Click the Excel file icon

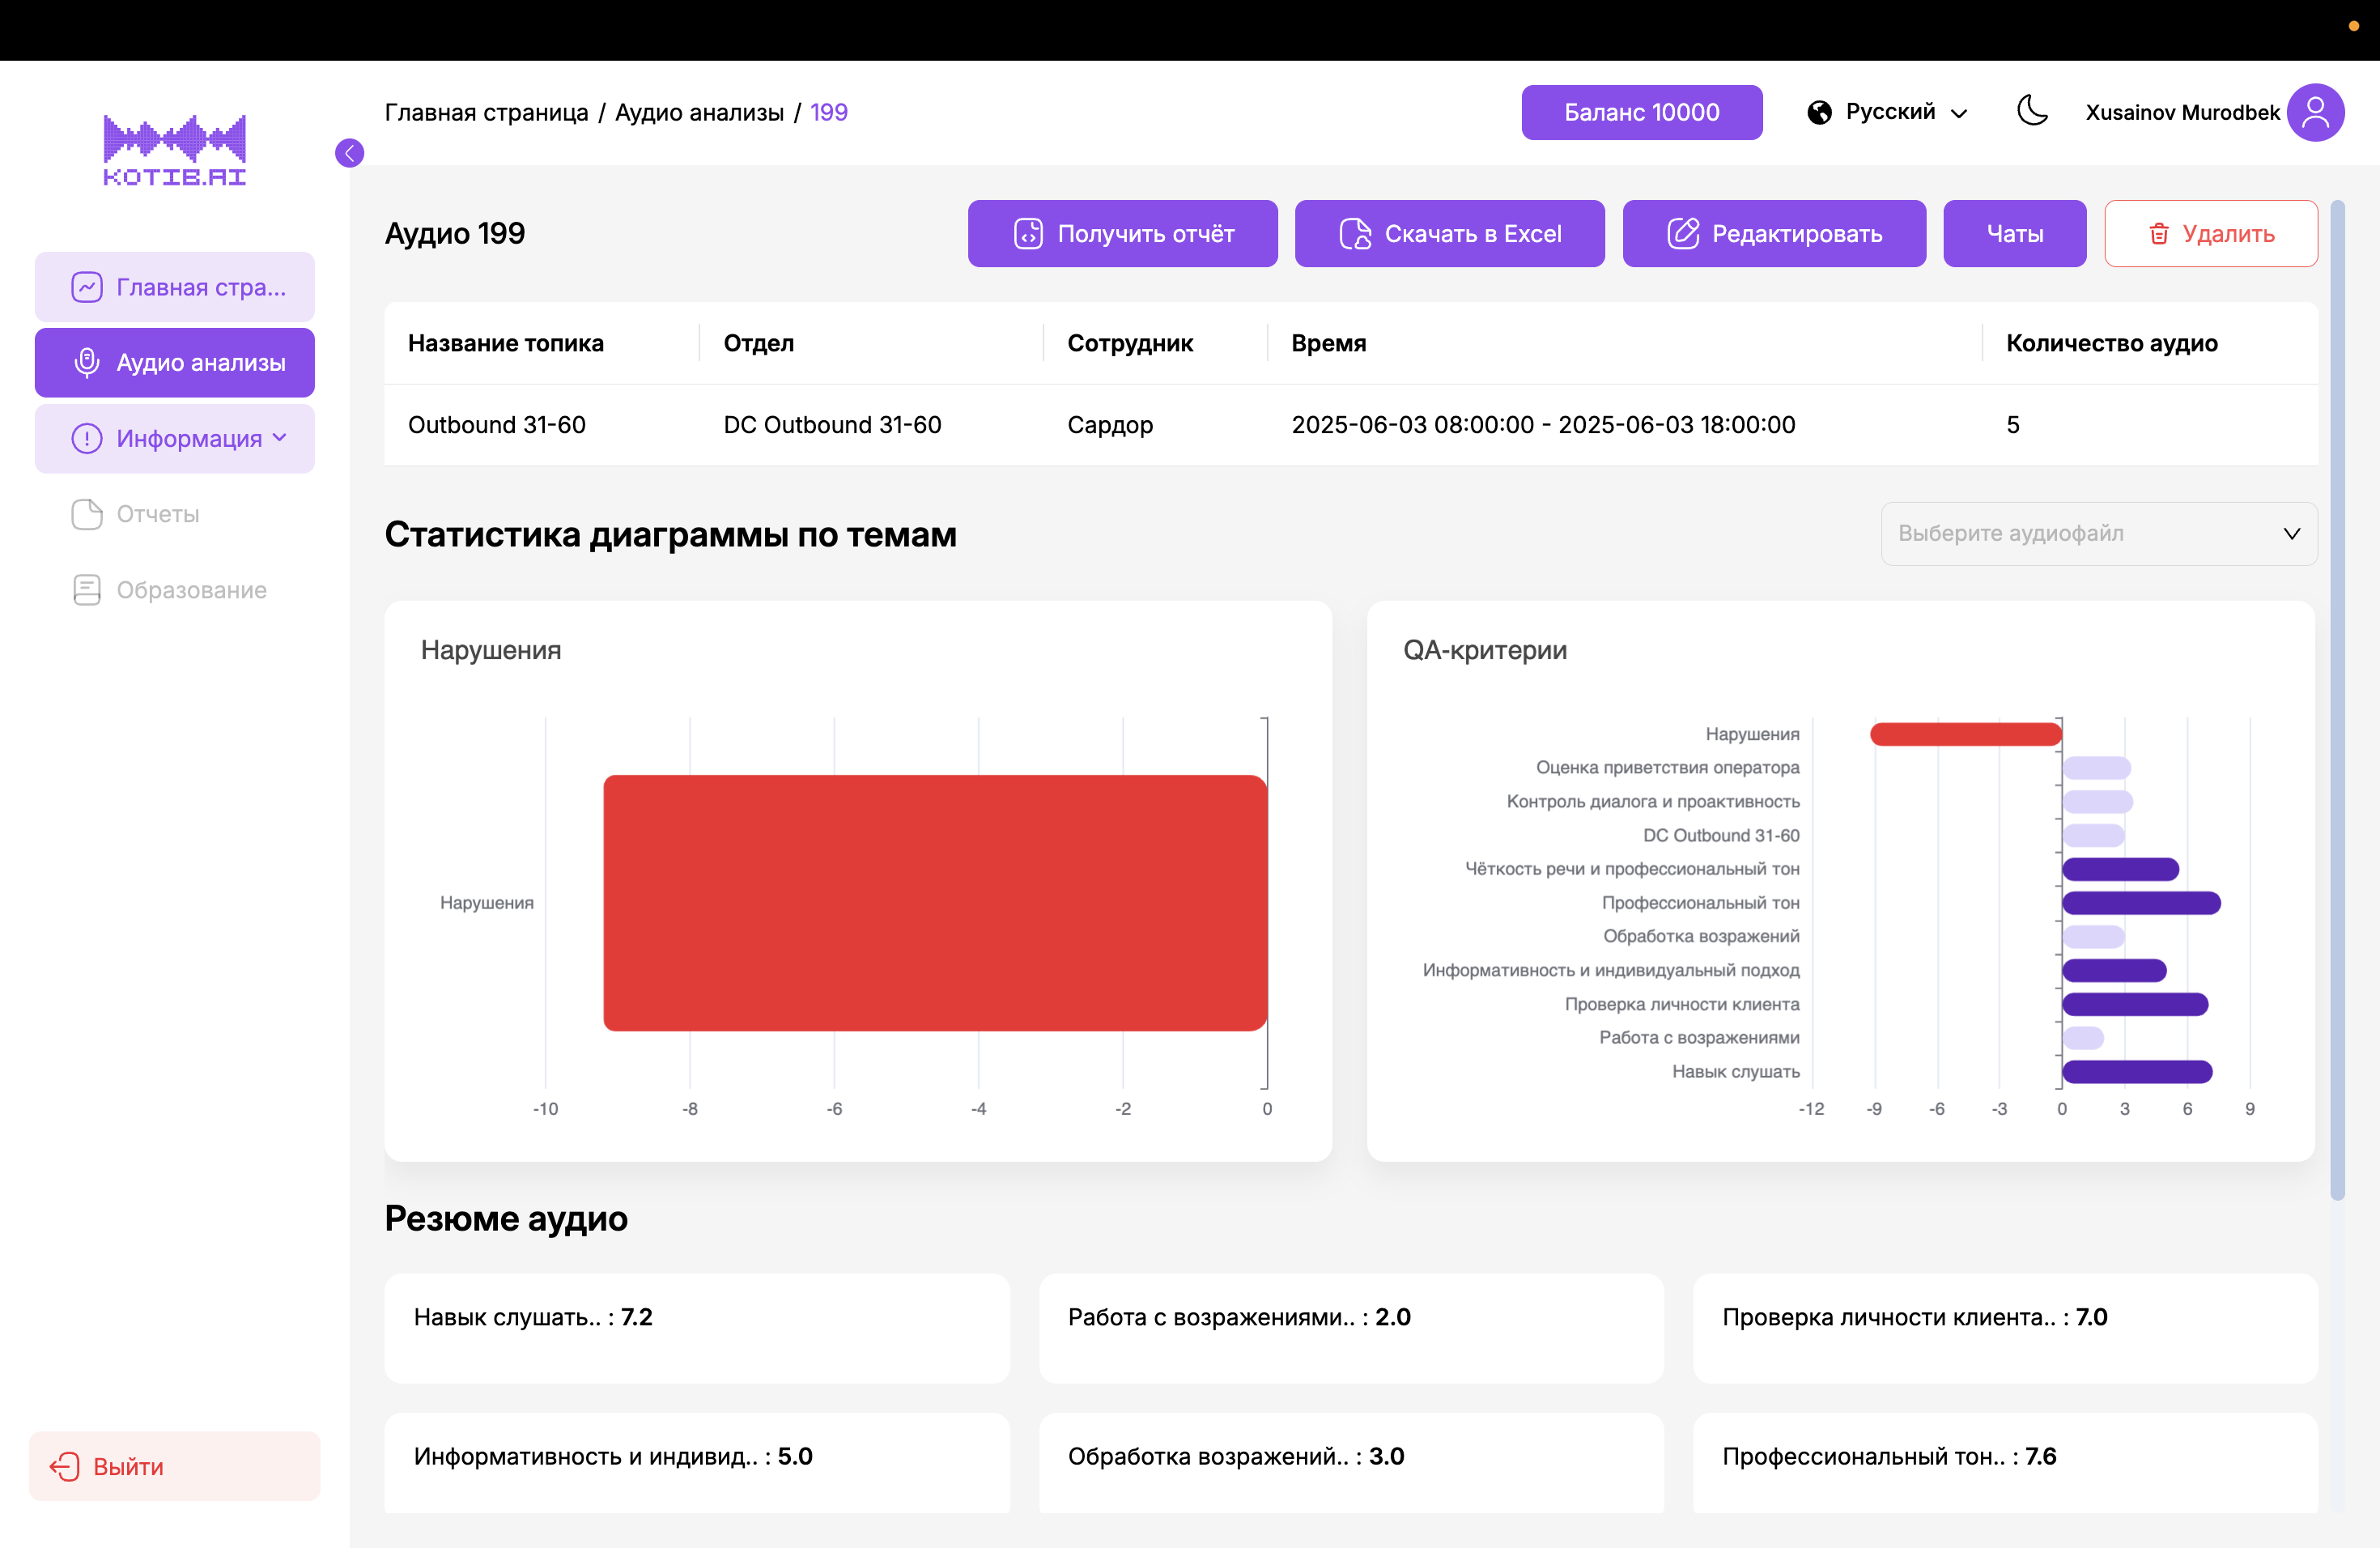click(x=1355, y=233)
